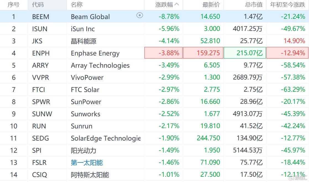309x182 pixels.
Task: Click the watch eye icon beside Beam Global
Action: [139, 15]
